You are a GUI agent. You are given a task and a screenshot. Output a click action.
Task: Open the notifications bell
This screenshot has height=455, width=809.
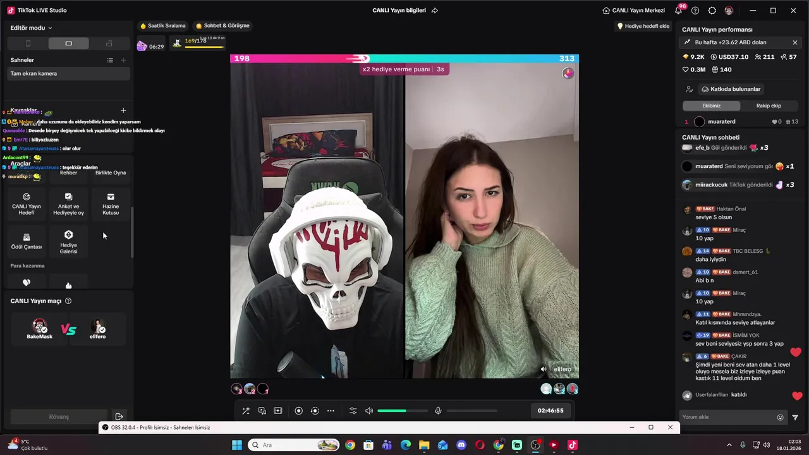click(x=678, y=11)
